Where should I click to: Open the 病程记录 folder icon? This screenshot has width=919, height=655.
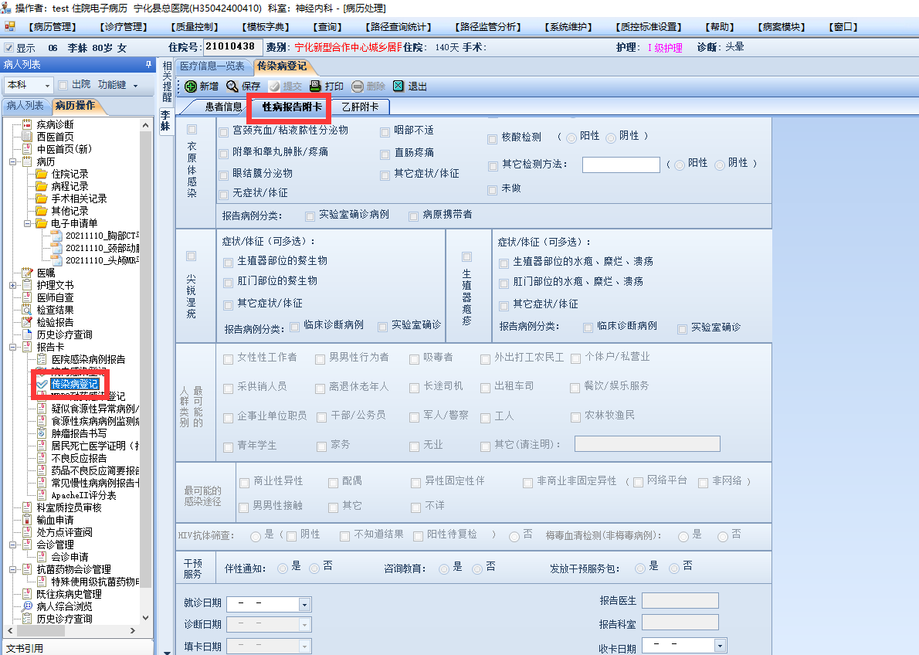click(x=42, y=186)
